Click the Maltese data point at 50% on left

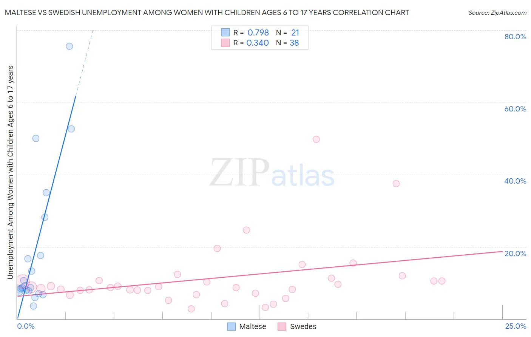(x=36, y=138)
